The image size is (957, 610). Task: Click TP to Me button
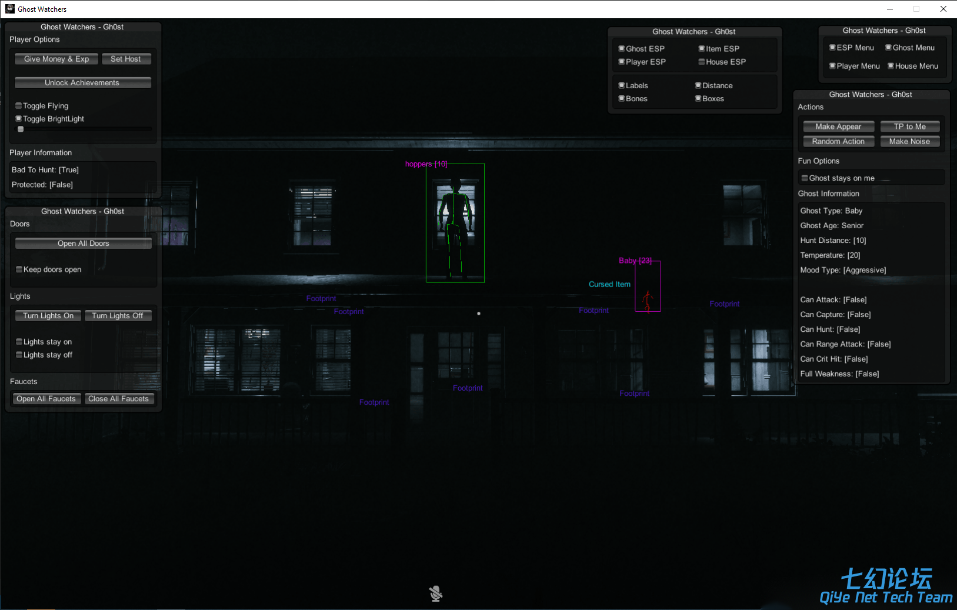point(910,126)
